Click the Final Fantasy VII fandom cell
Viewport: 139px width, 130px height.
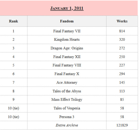pos(67,31)
